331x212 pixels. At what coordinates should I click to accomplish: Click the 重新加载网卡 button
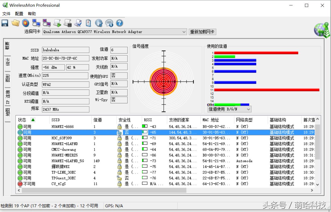(202, 32)
